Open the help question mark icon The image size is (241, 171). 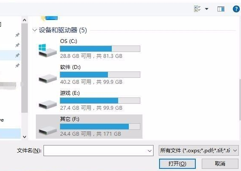pos(236,9)
